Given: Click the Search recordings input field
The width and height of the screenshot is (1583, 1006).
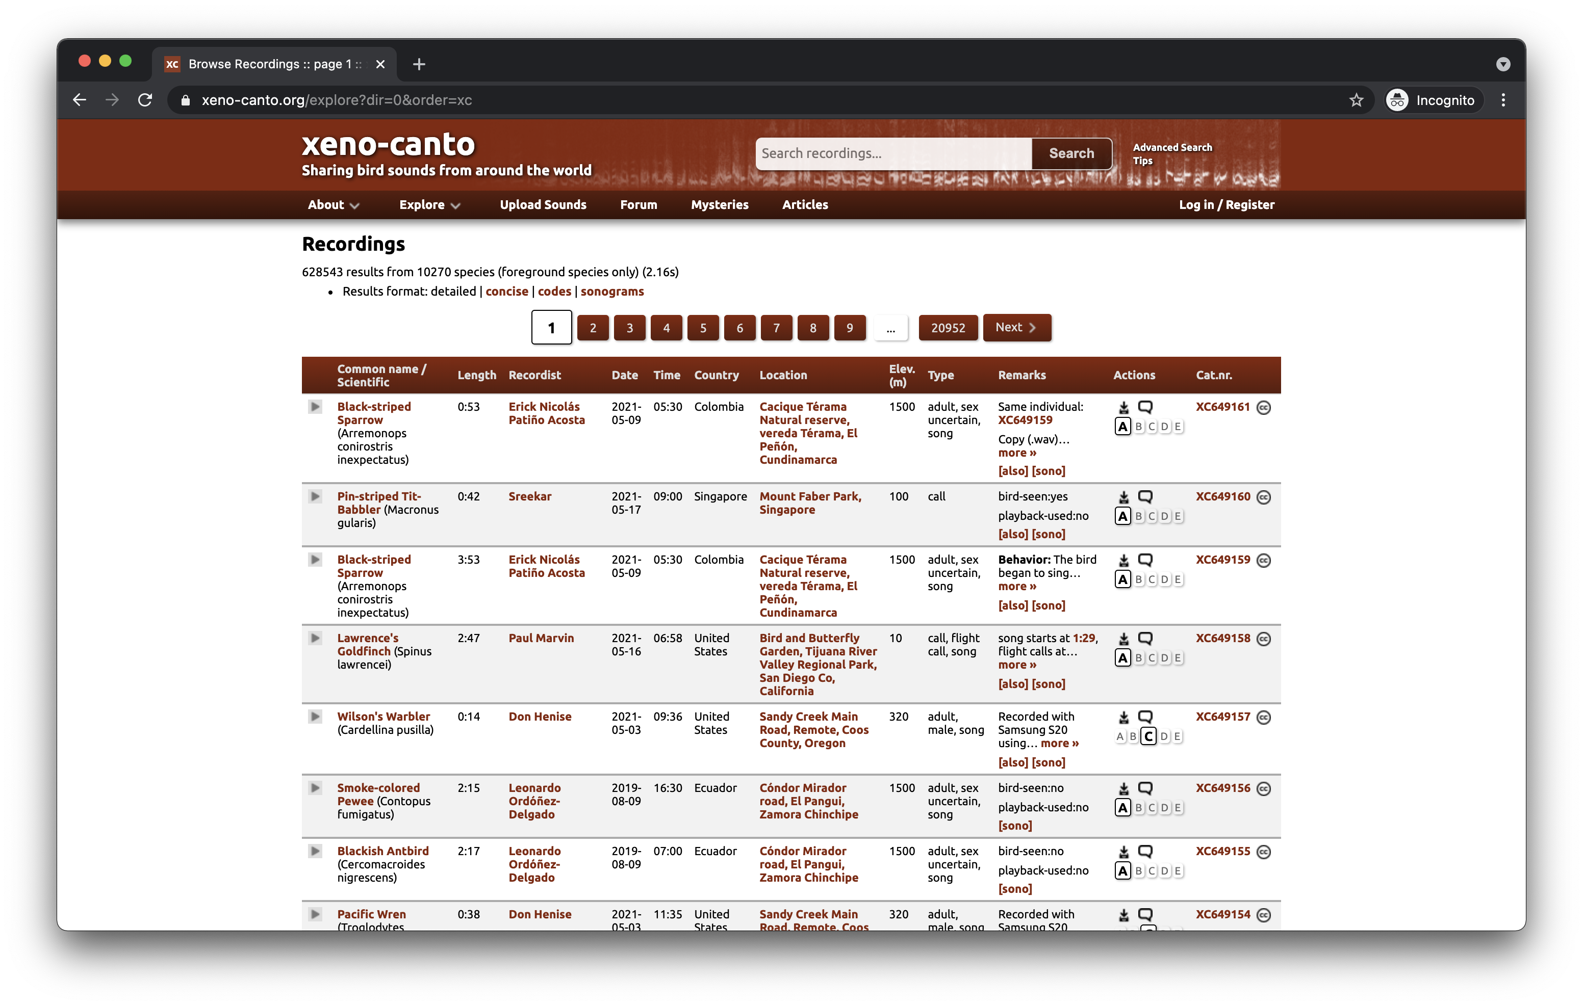Looking at the screenshot, I should tap(893, 153).
